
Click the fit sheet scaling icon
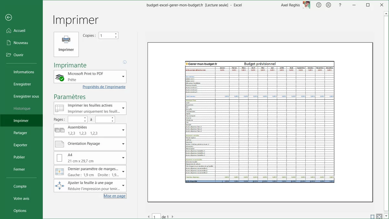click(60, 186)
